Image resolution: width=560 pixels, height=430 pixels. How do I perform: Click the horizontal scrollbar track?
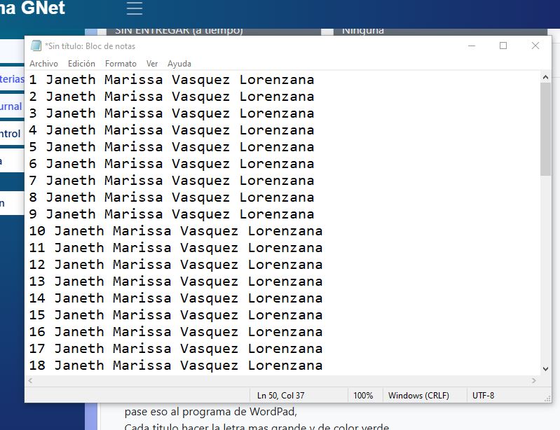pos(280,380)
